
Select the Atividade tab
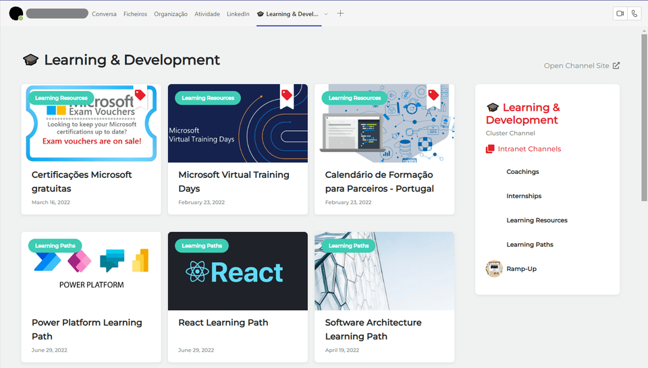point(207,14)
